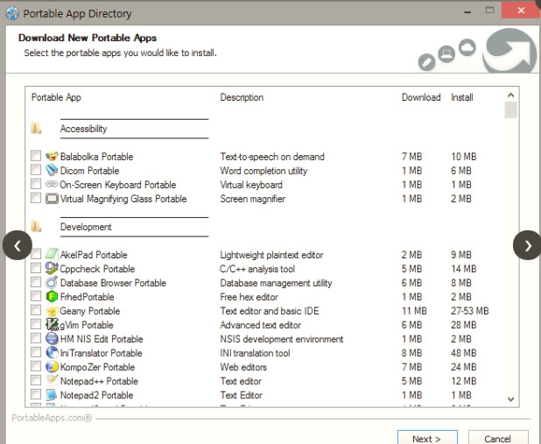
Task: Click the Development category folder icon
Action: click(36, 226)
